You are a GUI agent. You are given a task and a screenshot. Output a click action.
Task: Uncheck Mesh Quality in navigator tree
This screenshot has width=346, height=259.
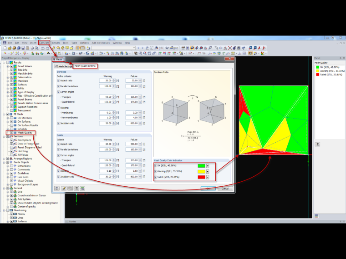[11, 133]
